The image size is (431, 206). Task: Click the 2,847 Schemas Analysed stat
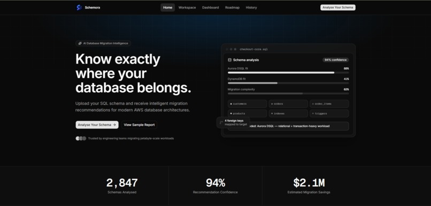(122, 186)
